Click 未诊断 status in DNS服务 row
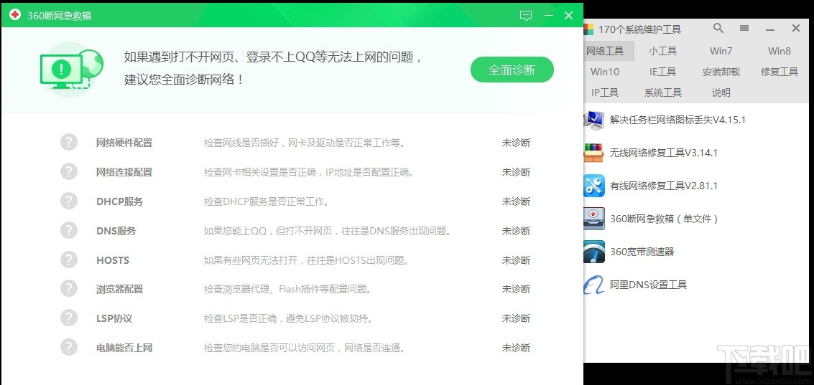 [x=516, y=231]
